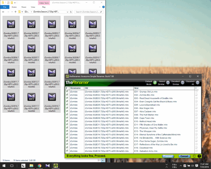Click the Cancel button in theRenamer
The height and width of the screenshot is (169, 211).
(184, 156)
